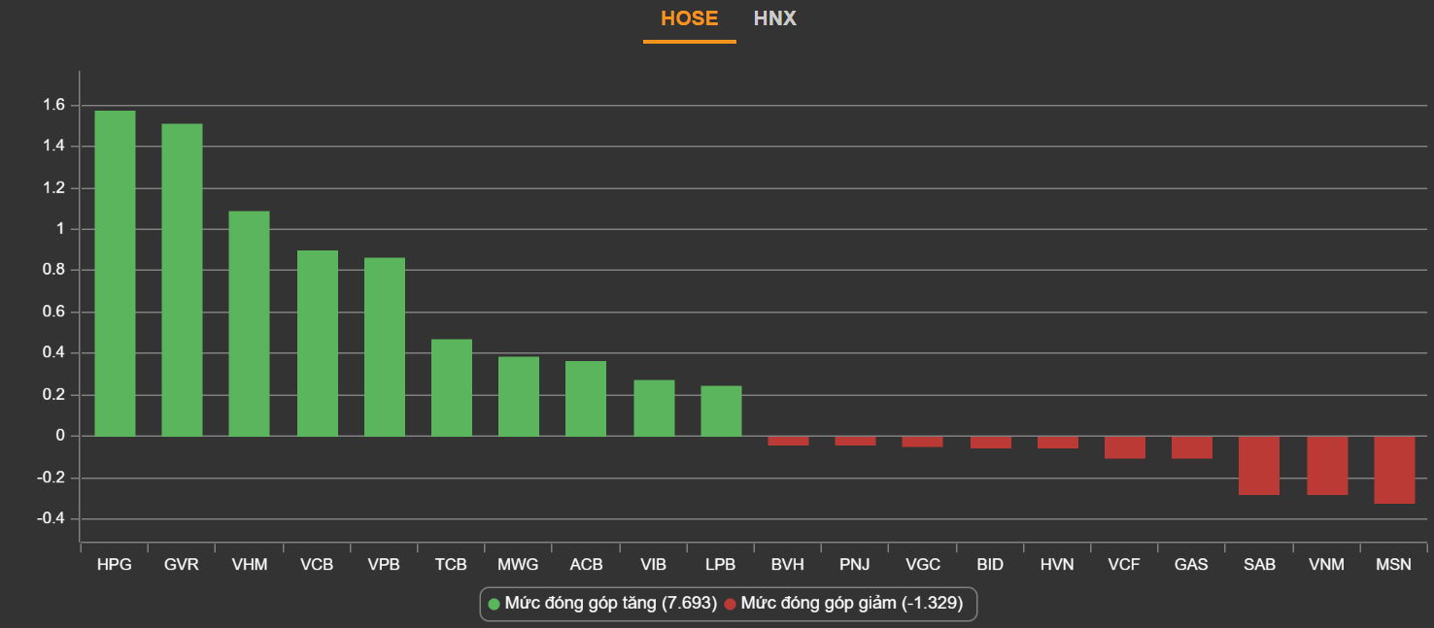Click the MSN red bar
The image size is (1434, 628).
click(x=1394, y=470)
